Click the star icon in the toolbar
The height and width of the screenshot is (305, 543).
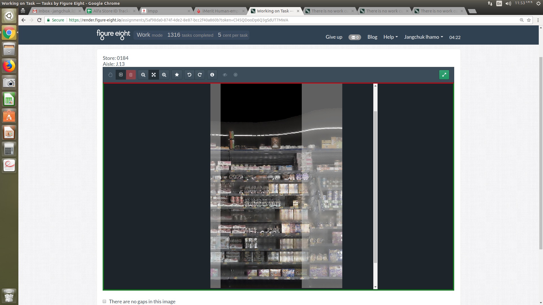tap(177, 75)
